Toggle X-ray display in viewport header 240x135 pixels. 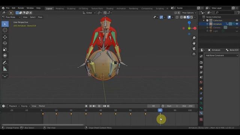coord(177,17)
